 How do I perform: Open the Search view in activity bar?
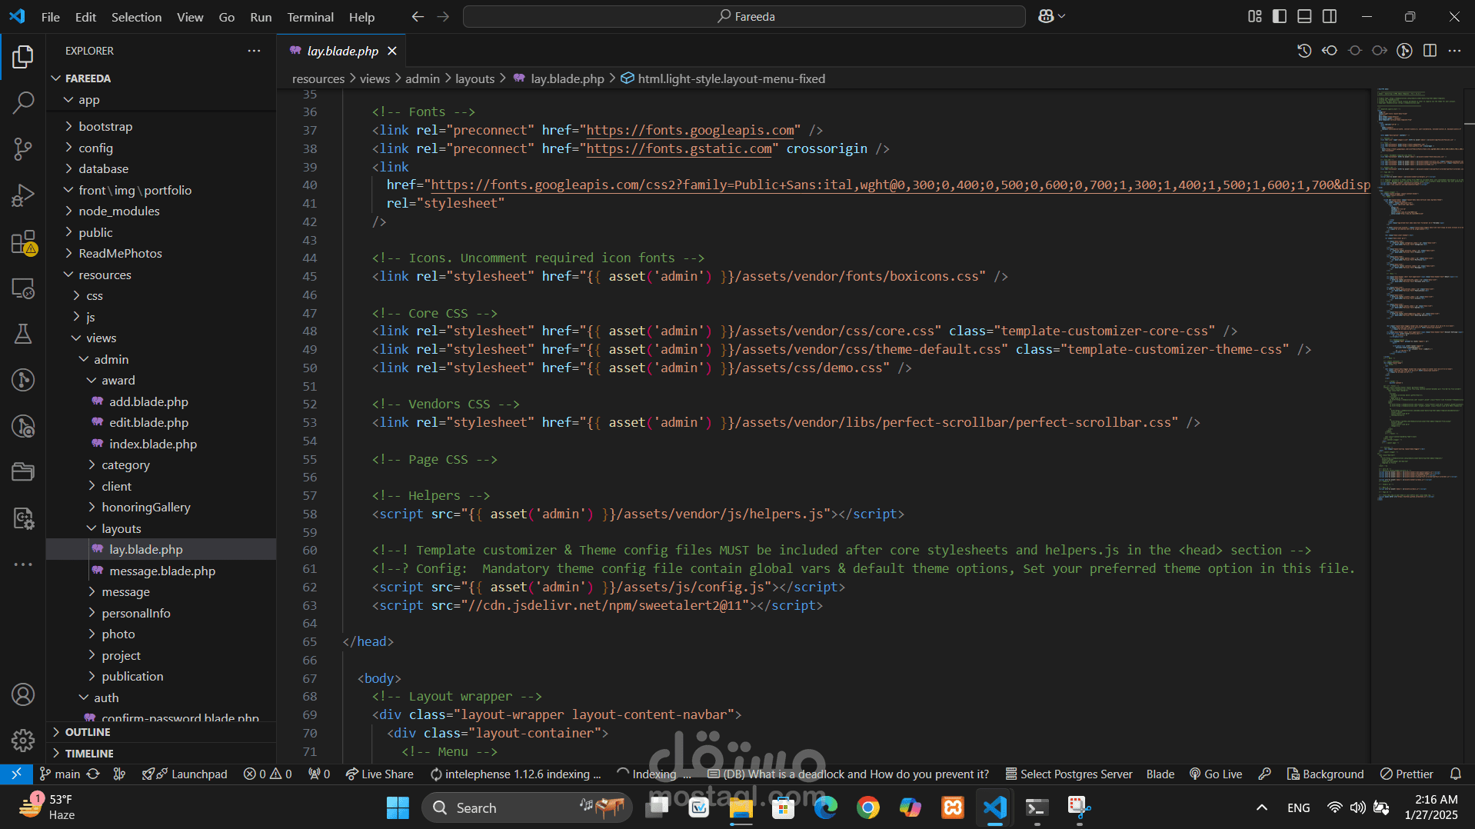[23, 102]
